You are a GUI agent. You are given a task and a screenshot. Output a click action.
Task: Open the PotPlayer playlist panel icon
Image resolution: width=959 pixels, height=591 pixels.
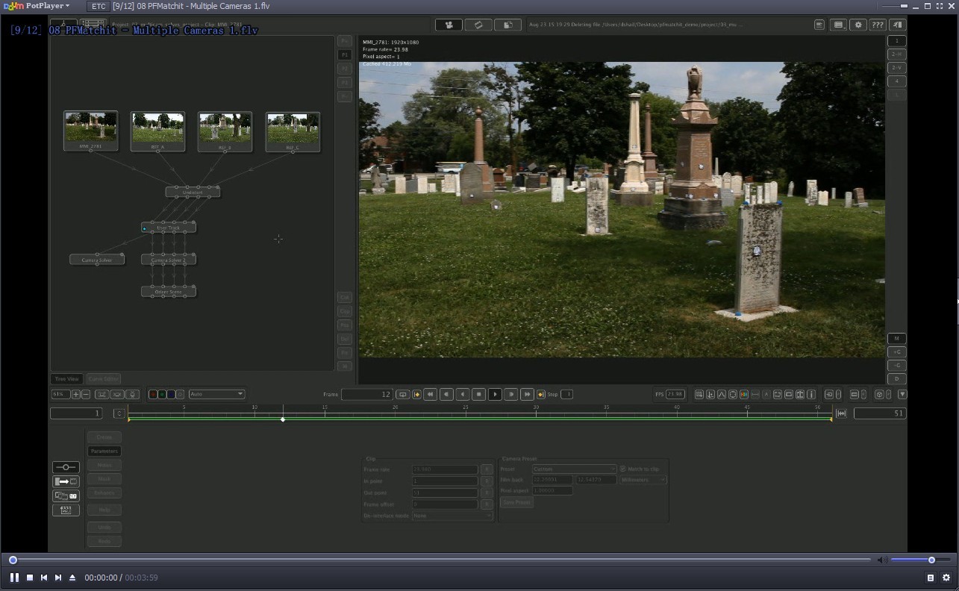(x=930, y=578)
